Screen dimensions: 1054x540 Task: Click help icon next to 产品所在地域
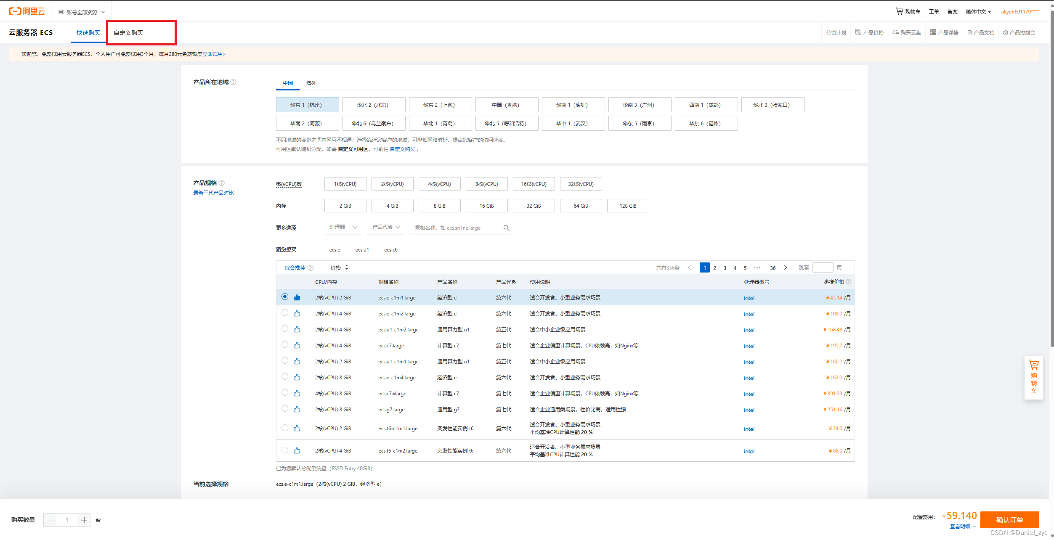234,82
